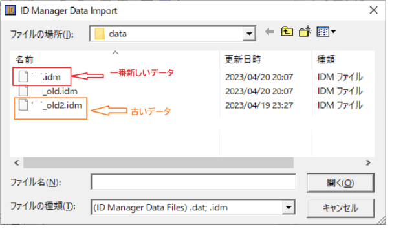Close the ID Manager Data Import dialog
This screenshot has width=414, height=233.
pyautogui.click(x=374, y=10)
